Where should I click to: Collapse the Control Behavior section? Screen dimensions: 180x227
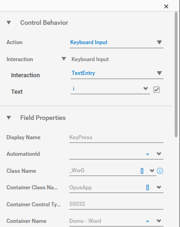coord(9,23)
